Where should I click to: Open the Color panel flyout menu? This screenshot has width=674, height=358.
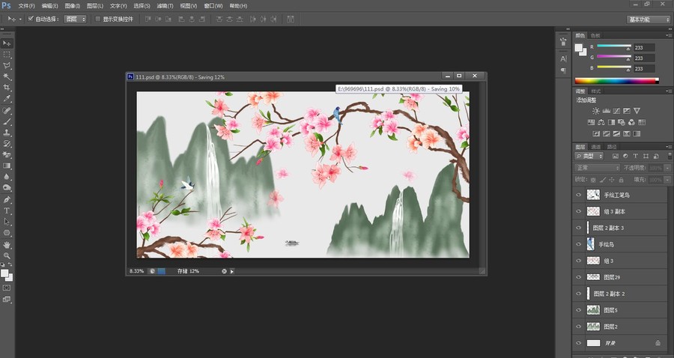[x=669, y=35]
